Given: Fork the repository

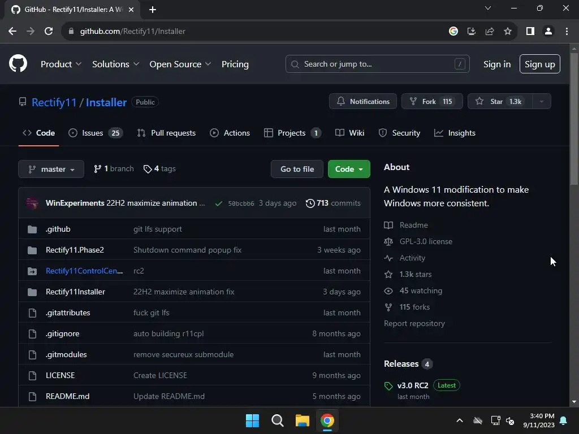Looking at the screenshot, I should [x=432, y=101].
